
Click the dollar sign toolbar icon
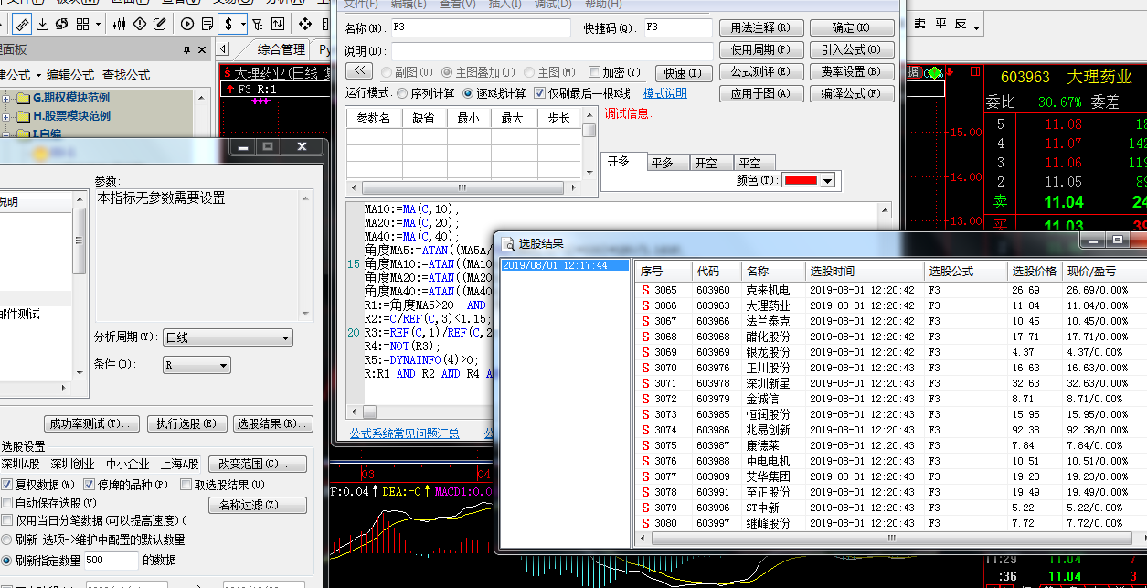point(228,23)
